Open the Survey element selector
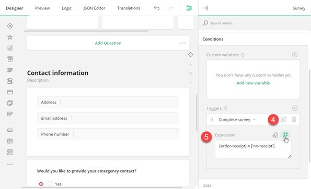 298,8
